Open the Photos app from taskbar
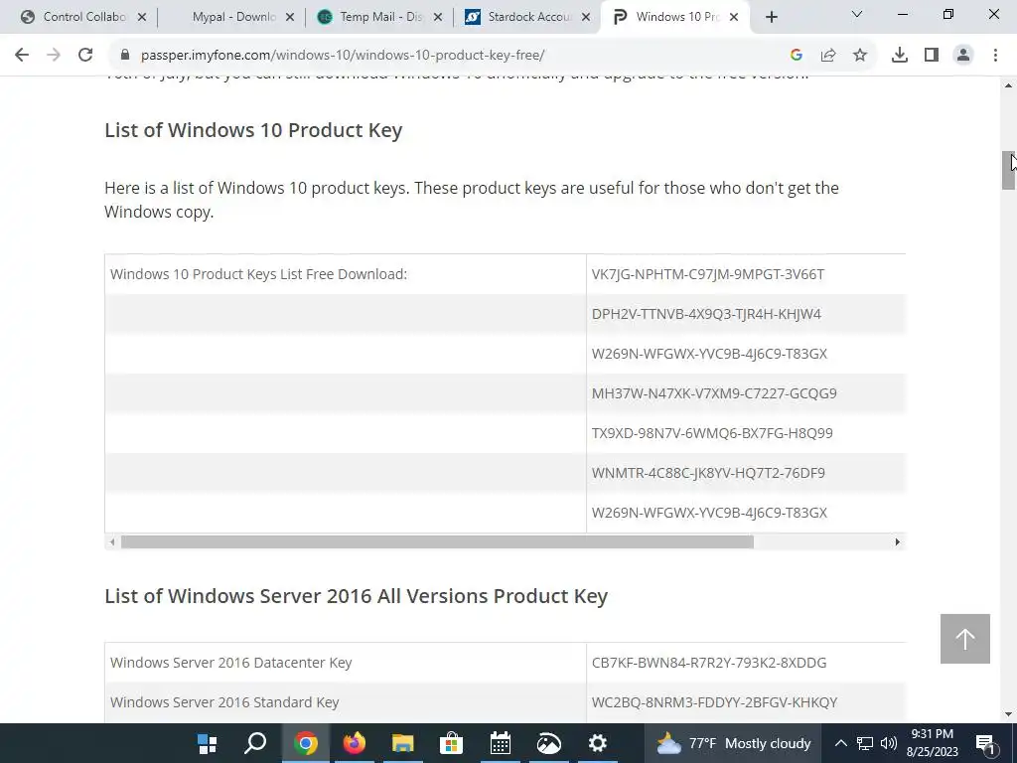The height and width of the screenshot is (763, 1017). 548,743
